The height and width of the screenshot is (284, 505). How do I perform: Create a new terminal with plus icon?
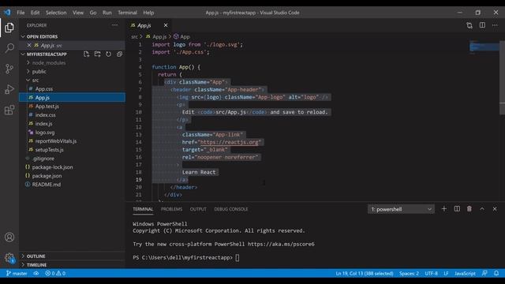pyautogui.click(x=443, y=209)
